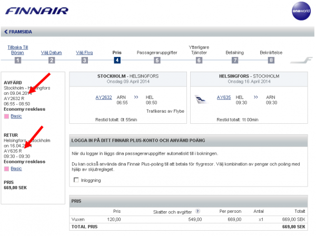Click step 5 Passageraruppgifter box

(156, 60)
